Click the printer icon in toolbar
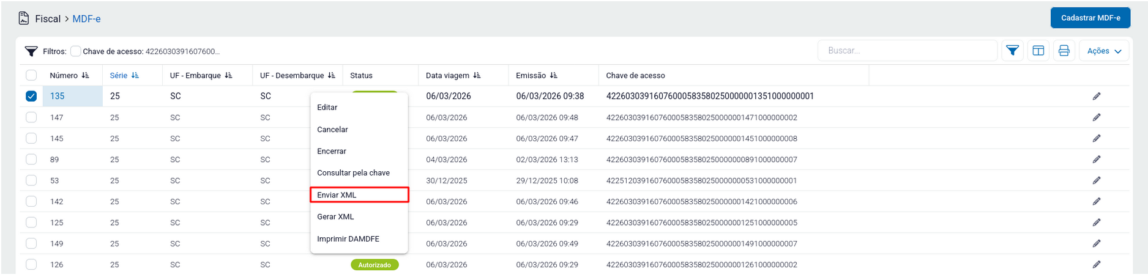The height and width of the screenshot is (277, 1148). pos(1064,51)
